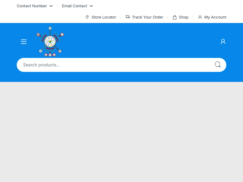This screenshot has width=243, height=182.
Task: Click the delivery truck icon
Action: click(128, 17)
